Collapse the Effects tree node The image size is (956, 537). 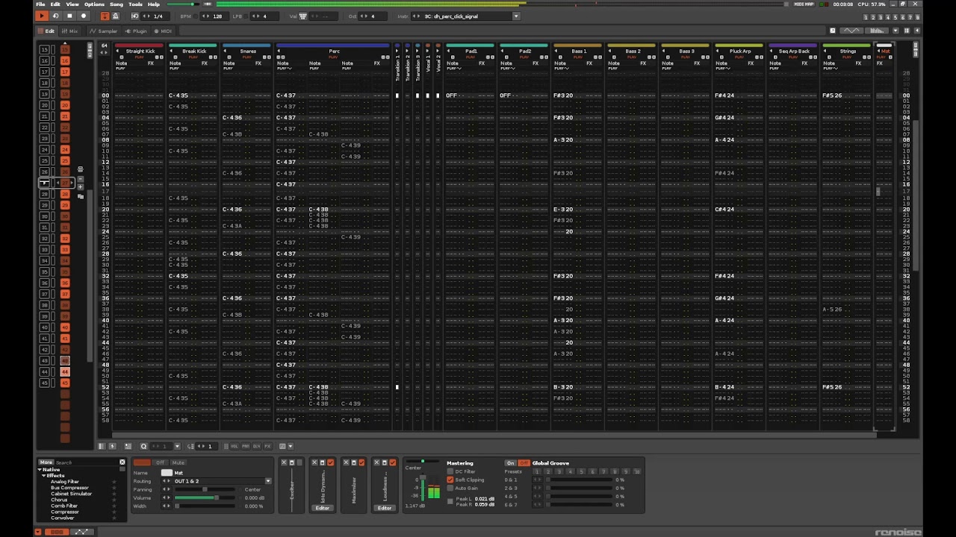tap(44, 476)
